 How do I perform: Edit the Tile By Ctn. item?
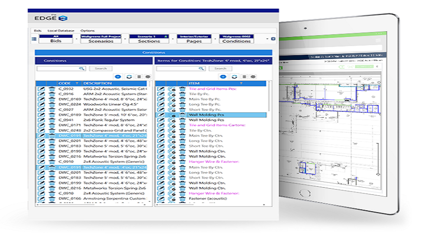[x=161, y=131]
